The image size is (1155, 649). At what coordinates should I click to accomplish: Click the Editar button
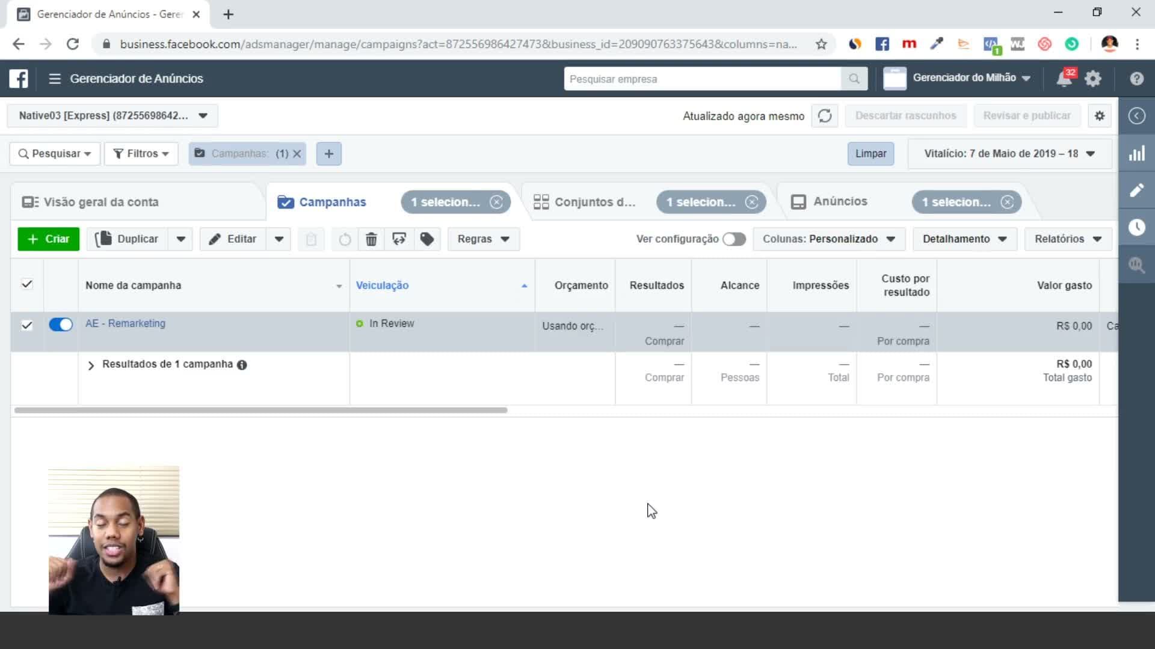(233, 239)
